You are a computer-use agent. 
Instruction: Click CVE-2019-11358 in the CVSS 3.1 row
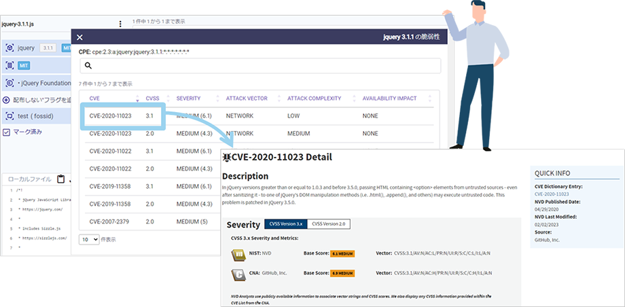(x=111, y=187)
